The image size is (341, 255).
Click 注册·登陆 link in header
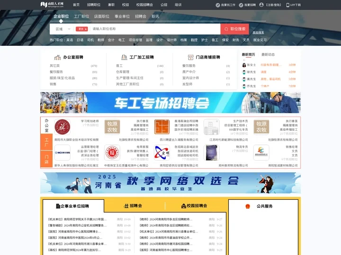[x=273, y=5]
